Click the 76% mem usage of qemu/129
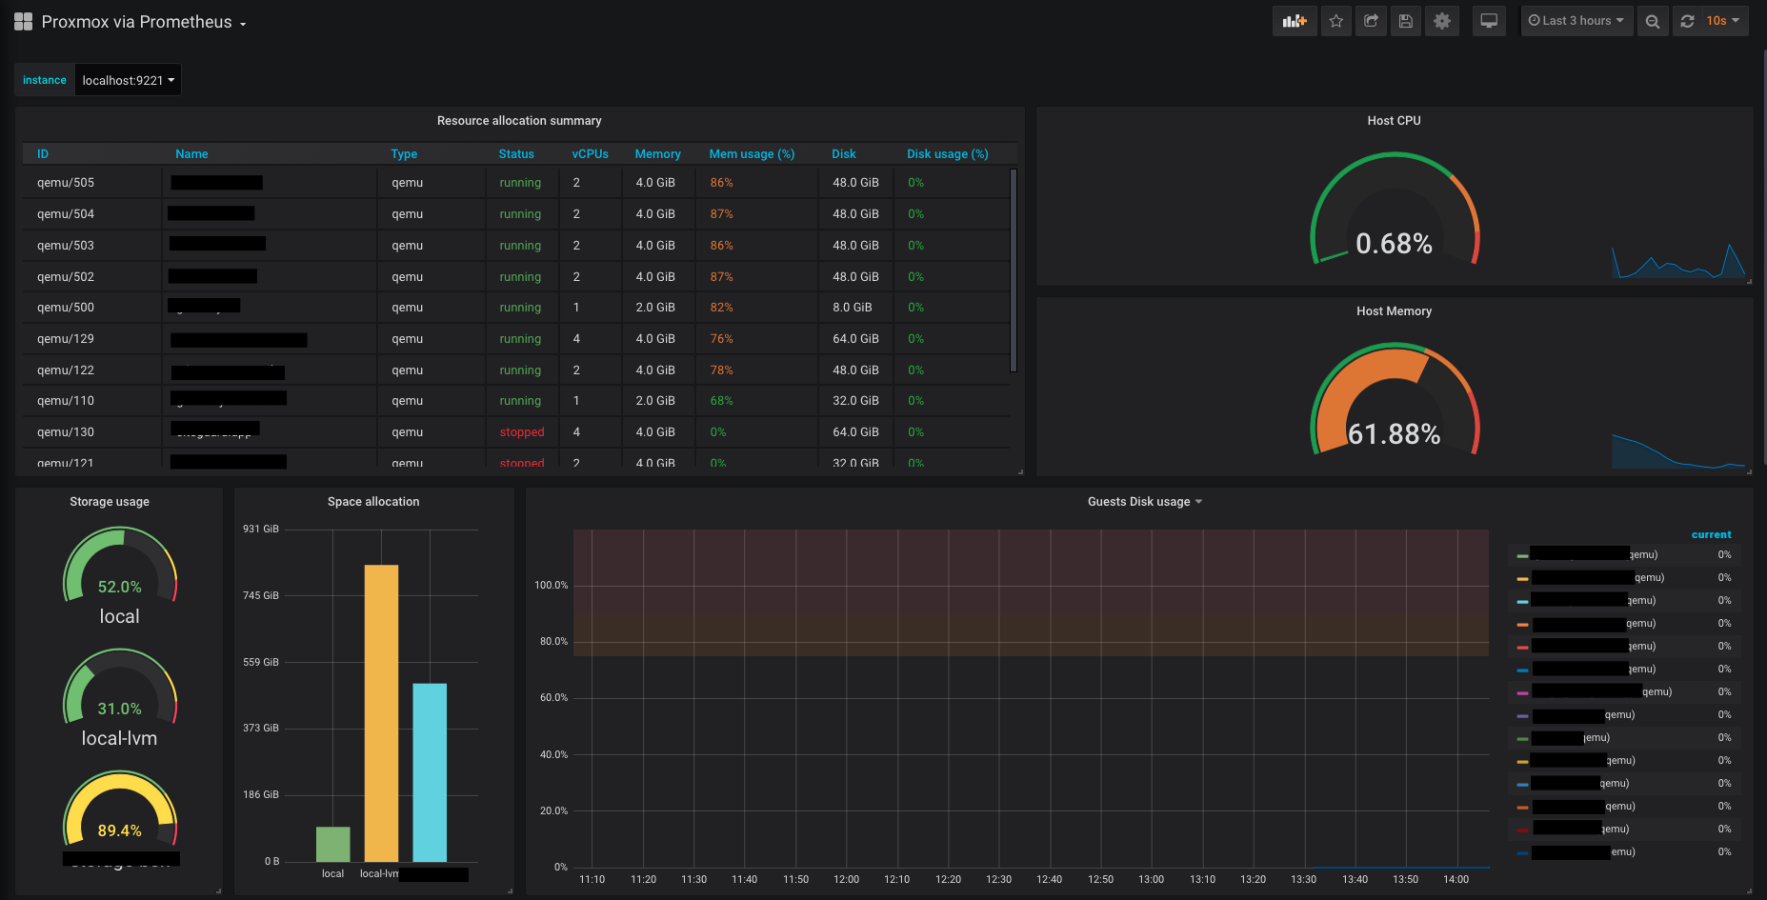 (x=721, y=339)
